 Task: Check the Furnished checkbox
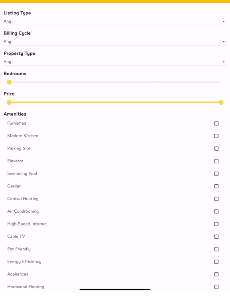[216, 124]
